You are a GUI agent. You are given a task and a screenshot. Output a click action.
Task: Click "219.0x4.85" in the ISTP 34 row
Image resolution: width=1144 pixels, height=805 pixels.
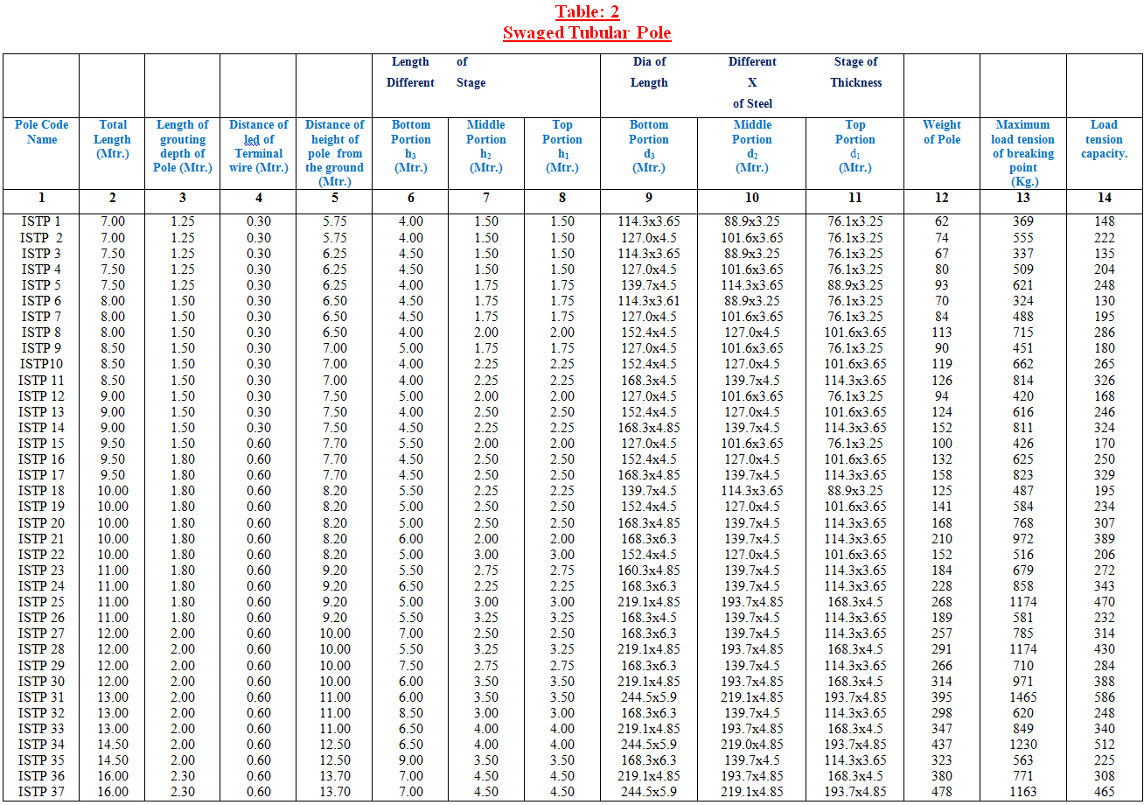[x=752, y=745]
